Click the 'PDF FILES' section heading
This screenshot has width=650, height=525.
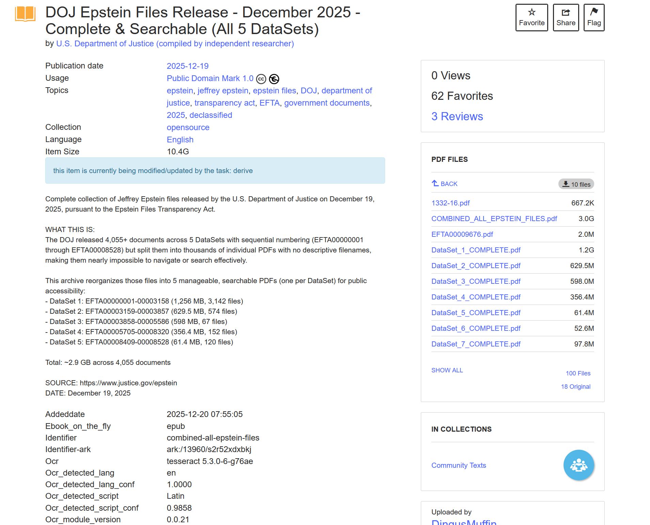pos(449,159)
